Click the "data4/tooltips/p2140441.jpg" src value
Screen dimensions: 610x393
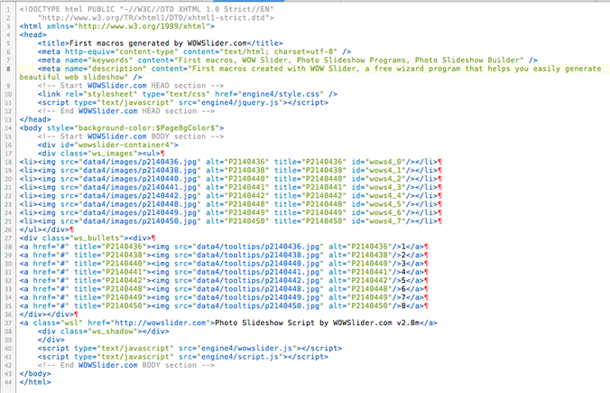tap(258, 273)
